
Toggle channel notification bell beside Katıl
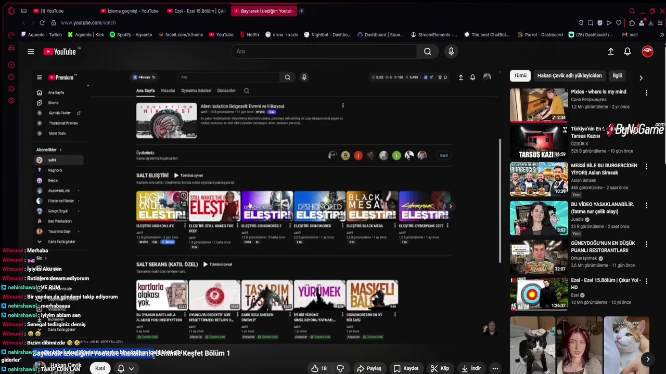point(121,368)
